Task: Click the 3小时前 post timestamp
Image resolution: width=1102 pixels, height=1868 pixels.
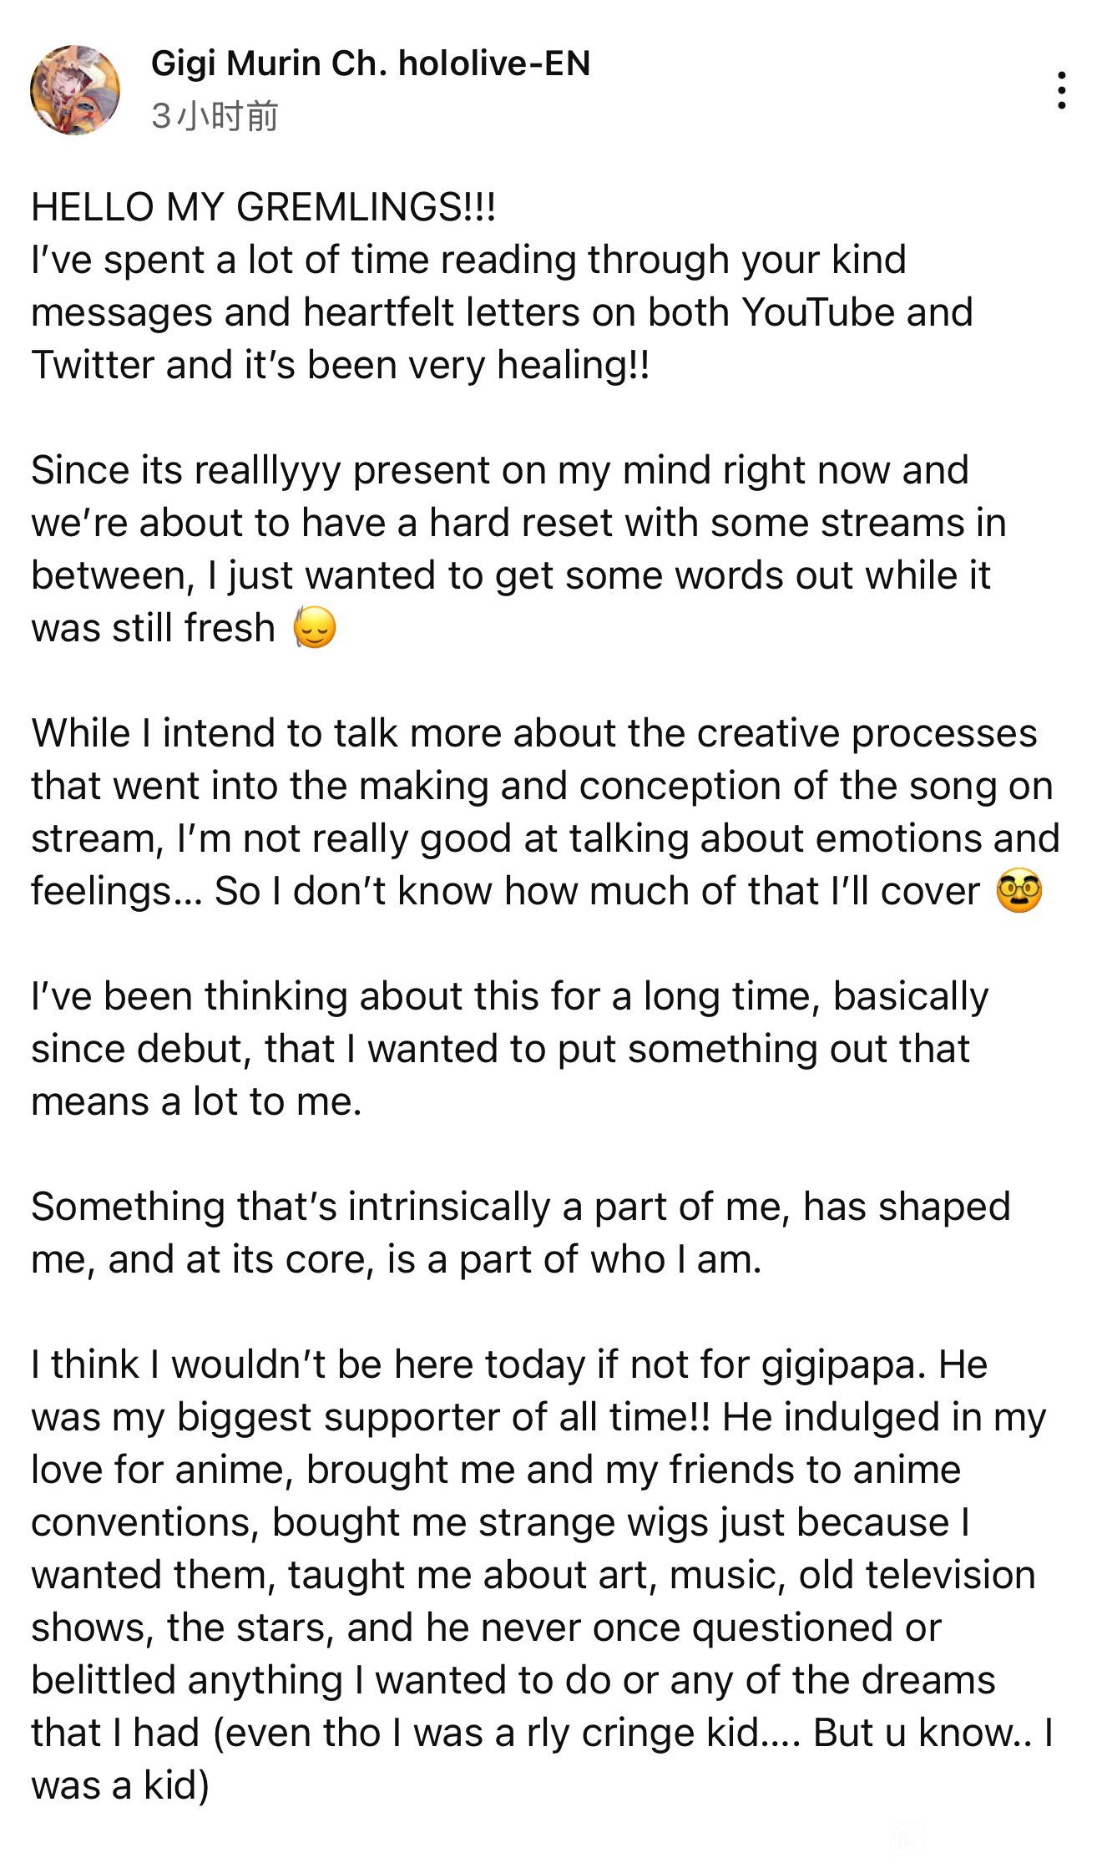Action: [215, 116]
